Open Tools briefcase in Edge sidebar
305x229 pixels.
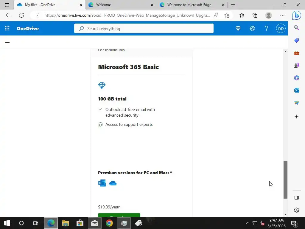click(296, 53)
